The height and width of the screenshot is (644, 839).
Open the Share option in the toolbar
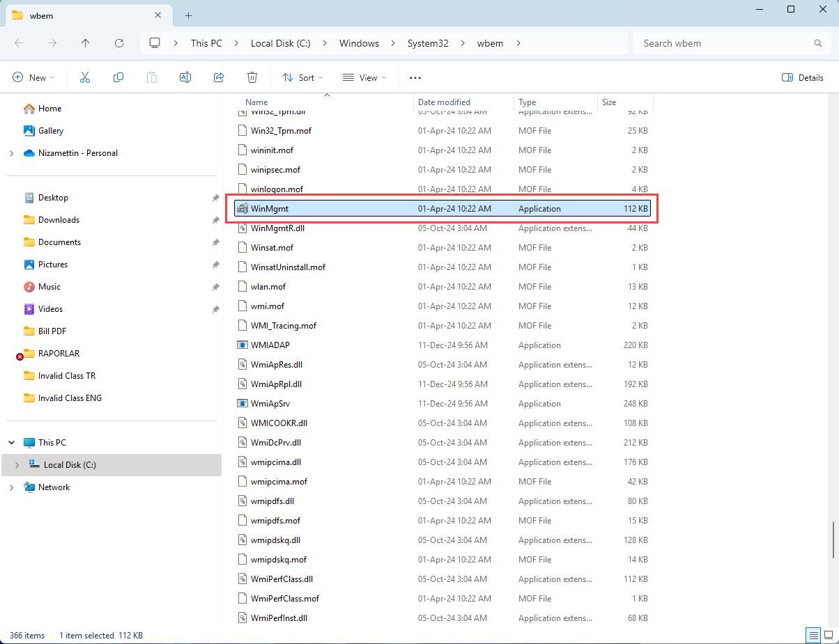coord(219,77)
